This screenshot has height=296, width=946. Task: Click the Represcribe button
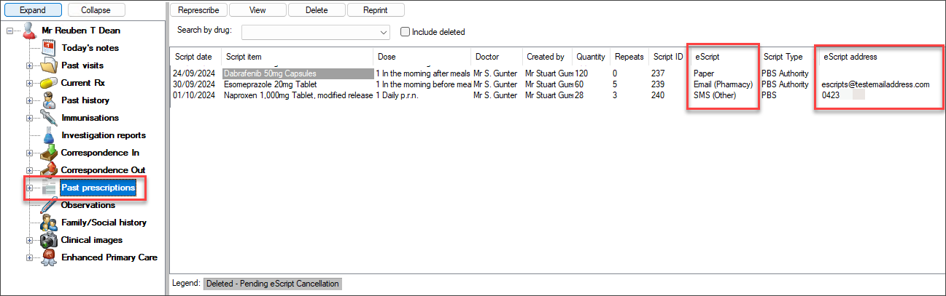click(x=199, y=10)
